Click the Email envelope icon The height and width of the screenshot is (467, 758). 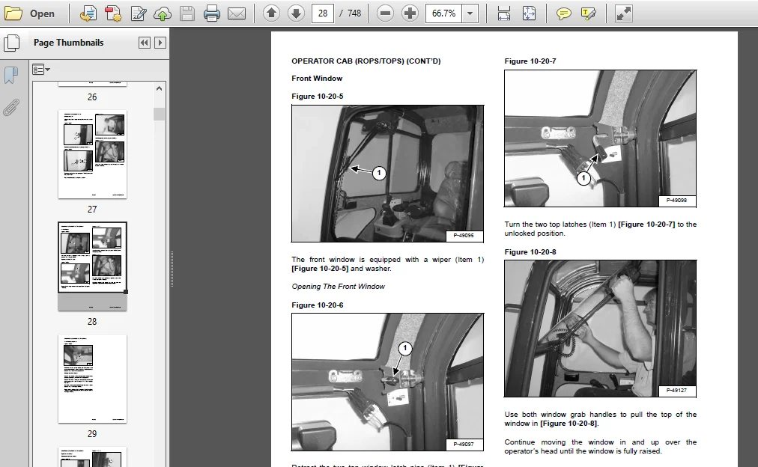click(x=237, y=13)
